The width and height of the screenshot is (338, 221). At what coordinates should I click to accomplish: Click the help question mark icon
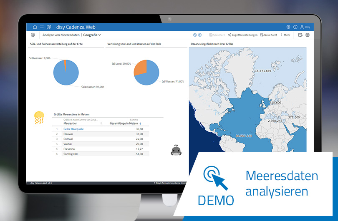click(x=295, y=27)
